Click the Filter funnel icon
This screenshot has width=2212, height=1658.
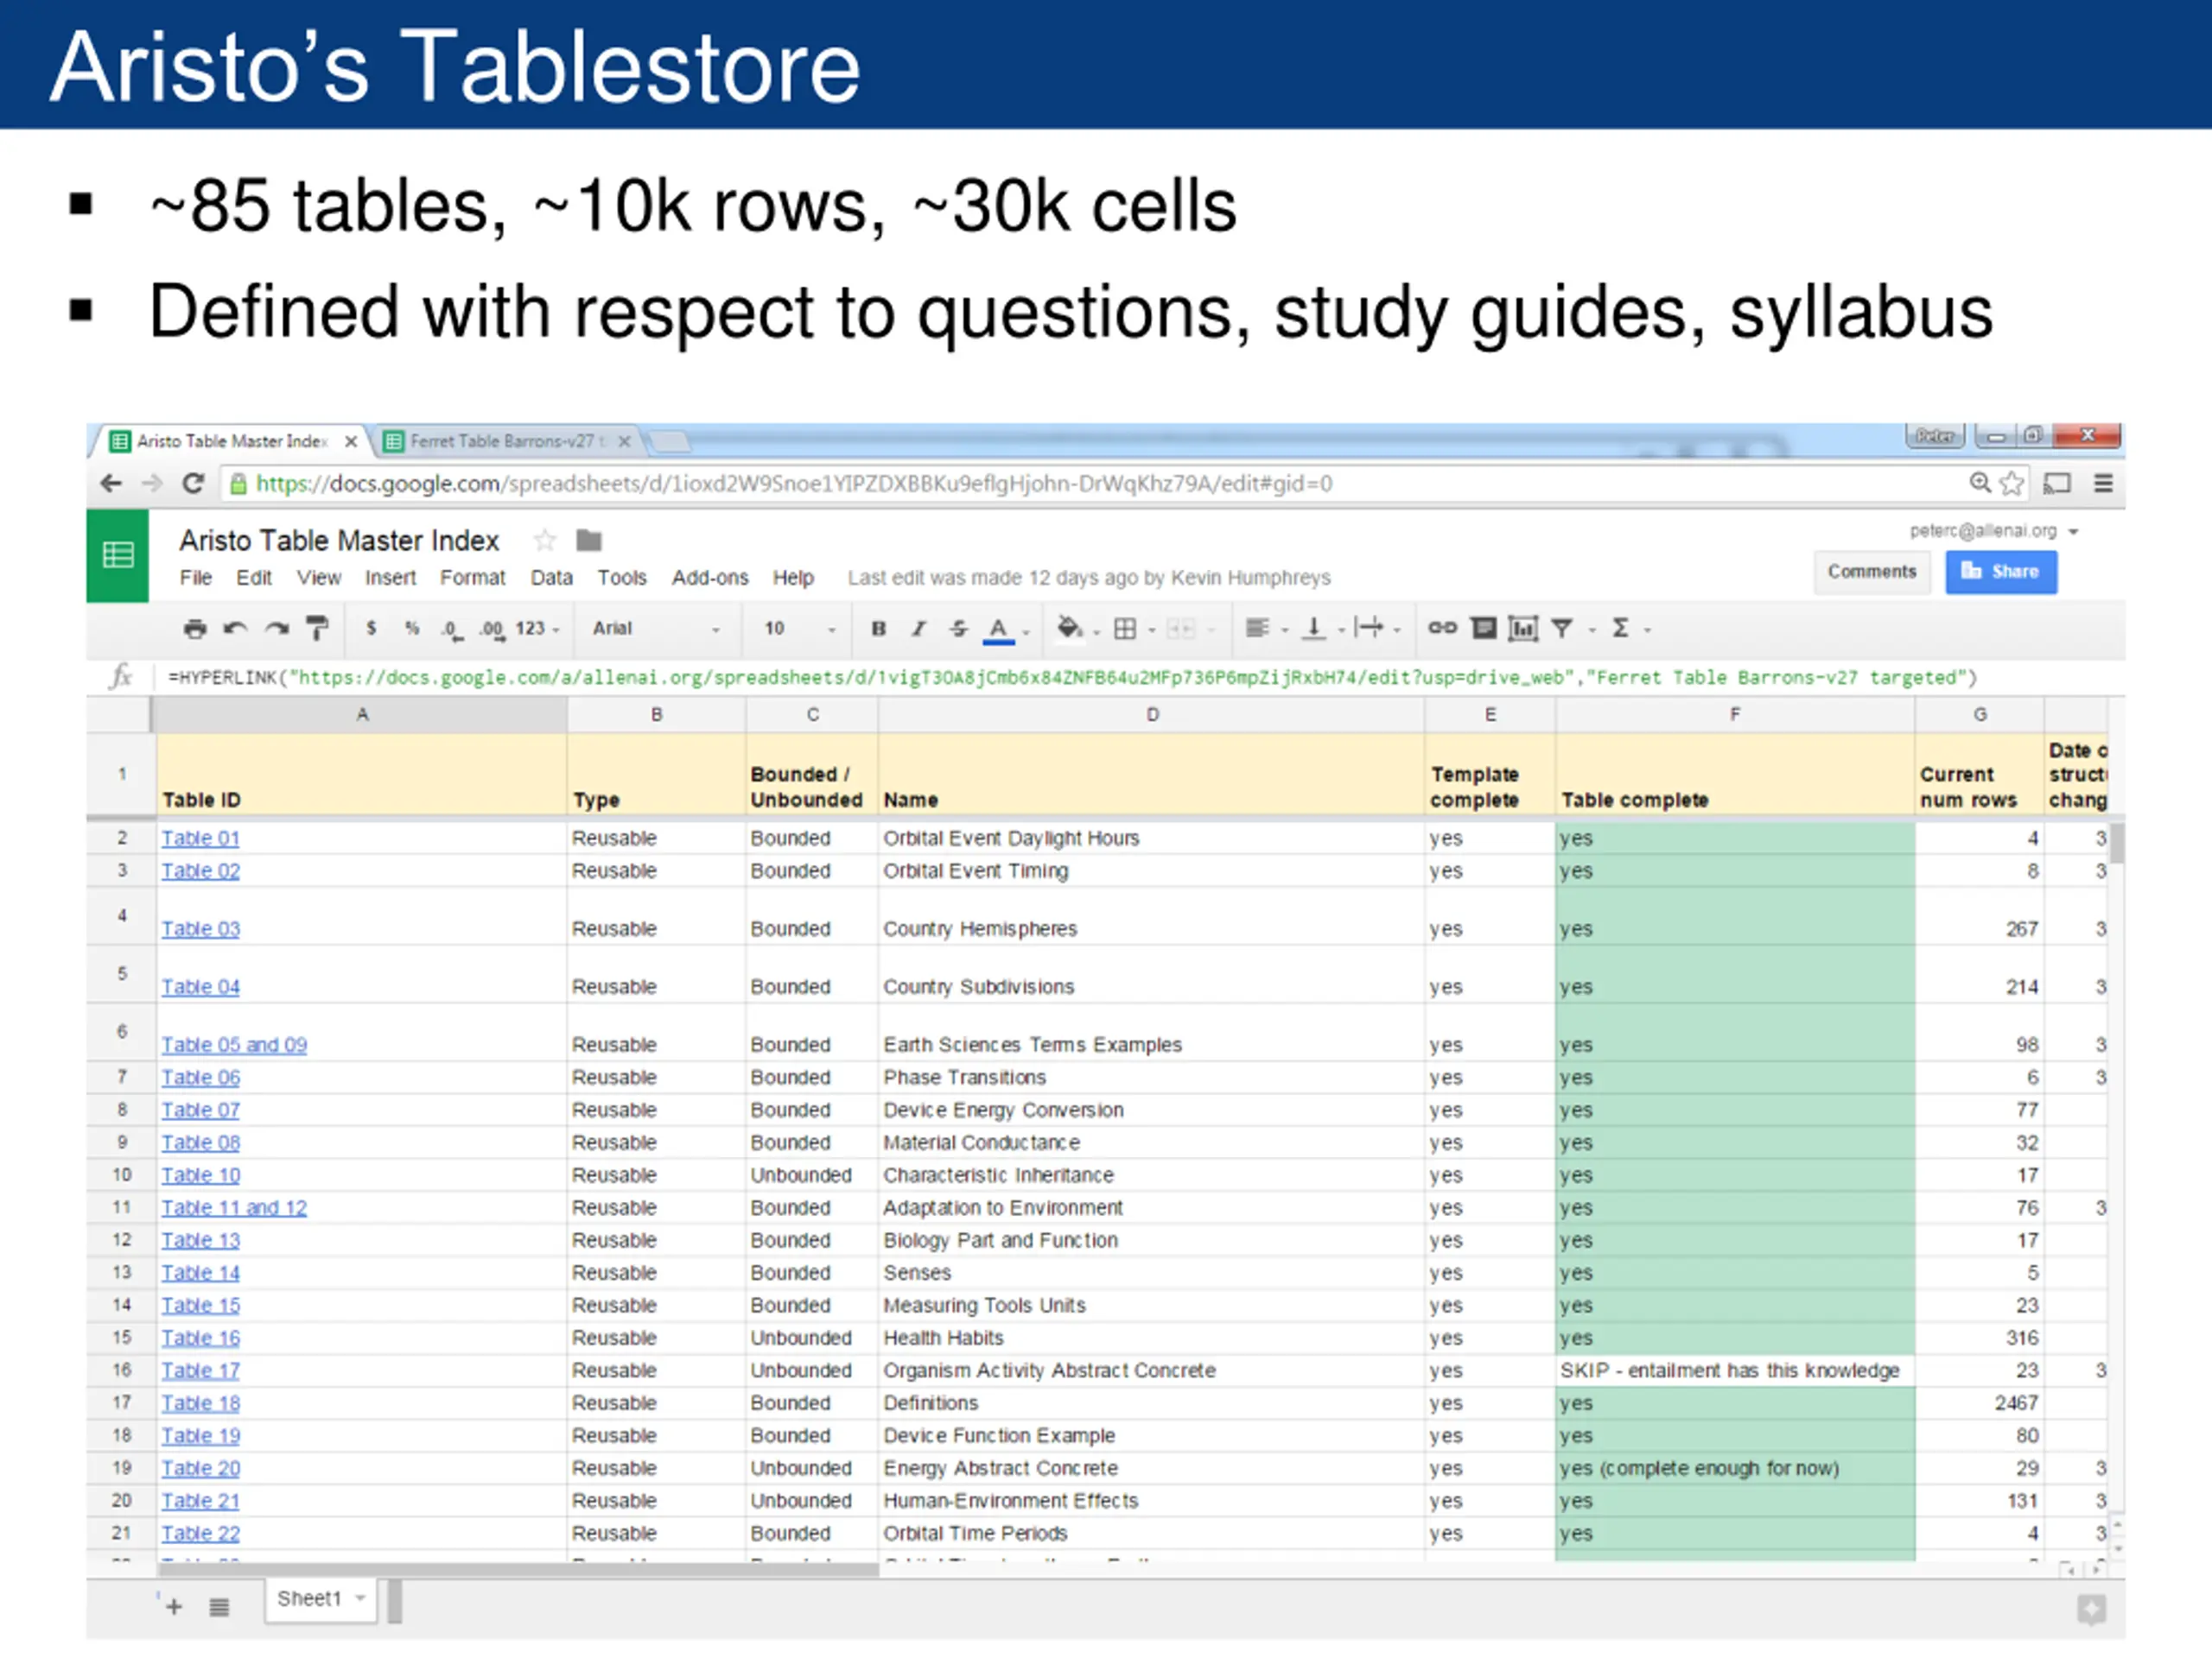point(1561,628)
